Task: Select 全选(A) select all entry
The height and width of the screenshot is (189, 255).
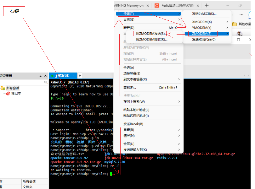Action: (148, 67)
